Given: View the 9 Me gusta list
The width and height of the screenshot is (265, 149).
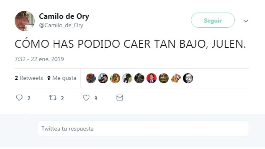Looking at the screenshot, I should coord(62,78).
